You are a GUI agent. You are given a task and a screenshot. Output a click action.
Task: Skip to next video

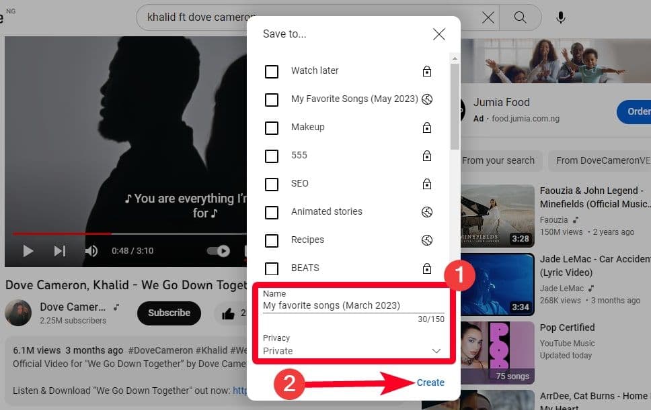60,251
